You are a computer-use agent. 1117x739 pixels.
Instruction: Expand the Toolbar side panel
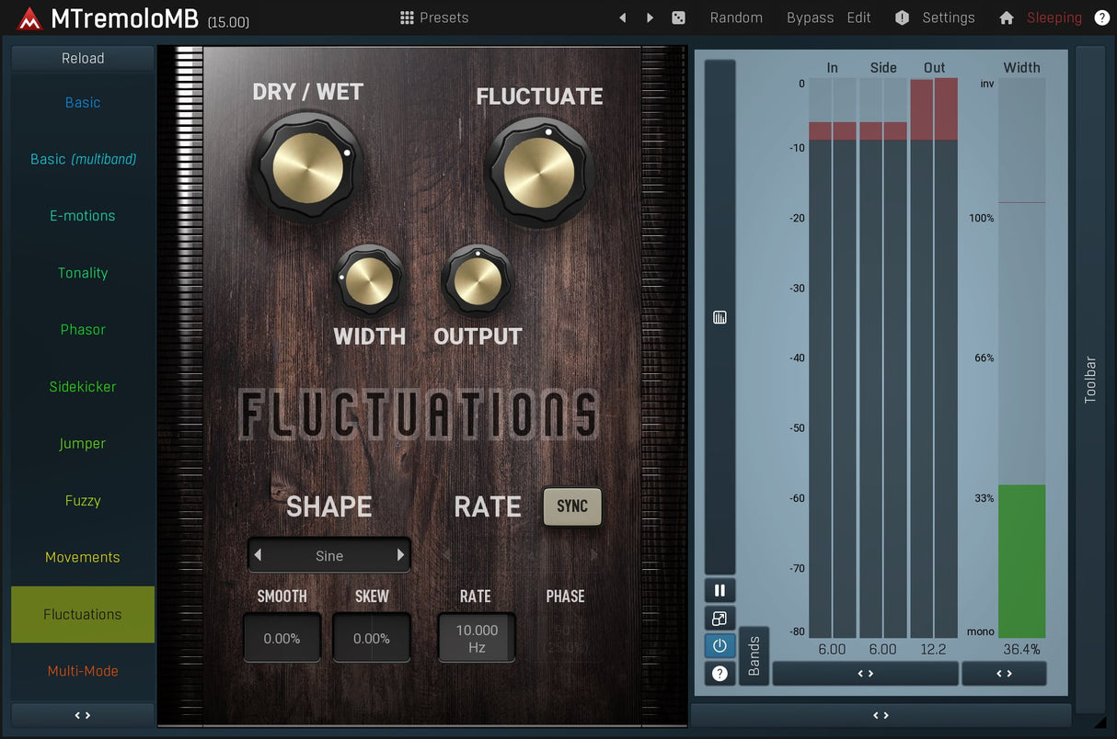click(1090, 379)
